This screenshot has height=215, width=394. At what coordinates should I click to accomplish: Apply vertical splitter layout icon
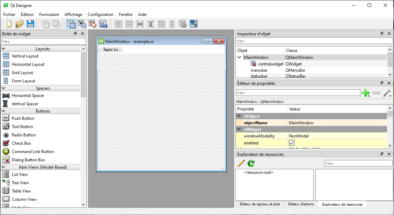[151, 24]
